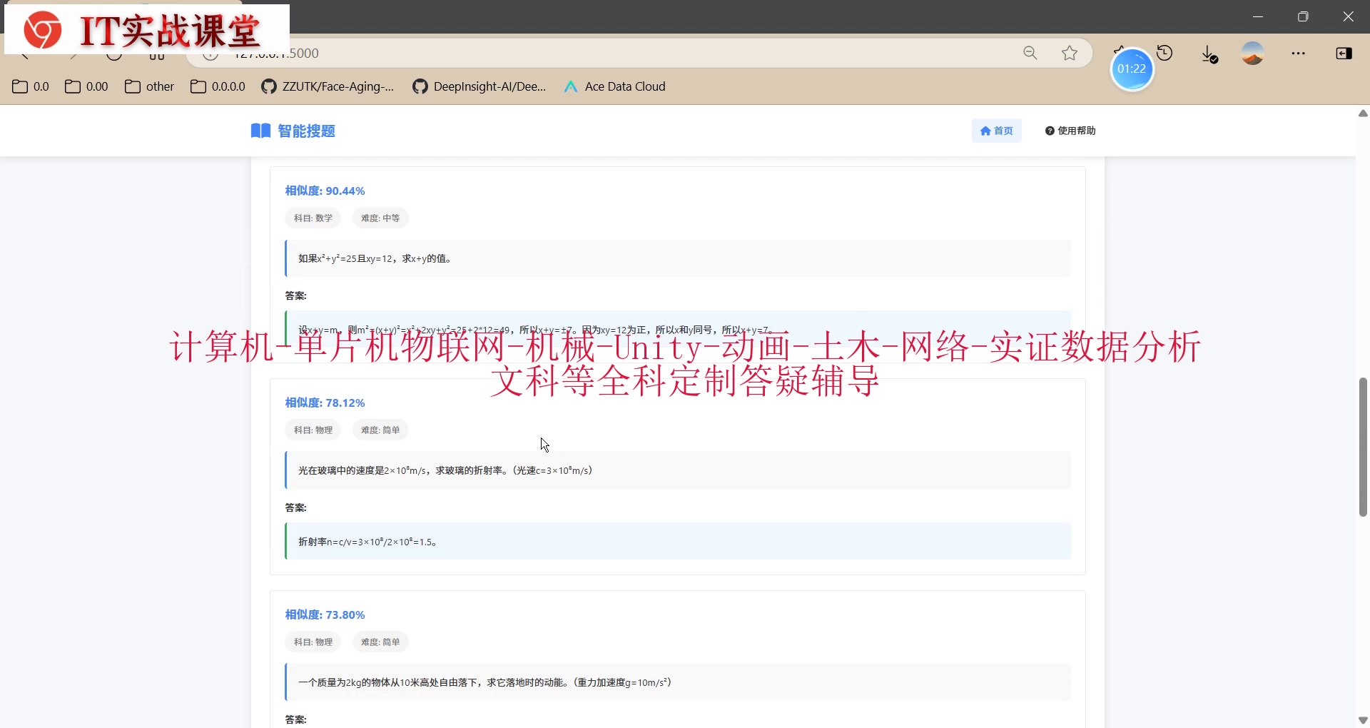This screenshot has height=728, width=1370.
Task: Select 相似度: 73.80% heading
Action: (325, 615)
